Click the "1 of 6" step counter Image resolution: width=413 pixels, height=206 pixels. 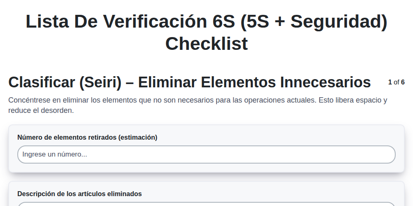396,82
